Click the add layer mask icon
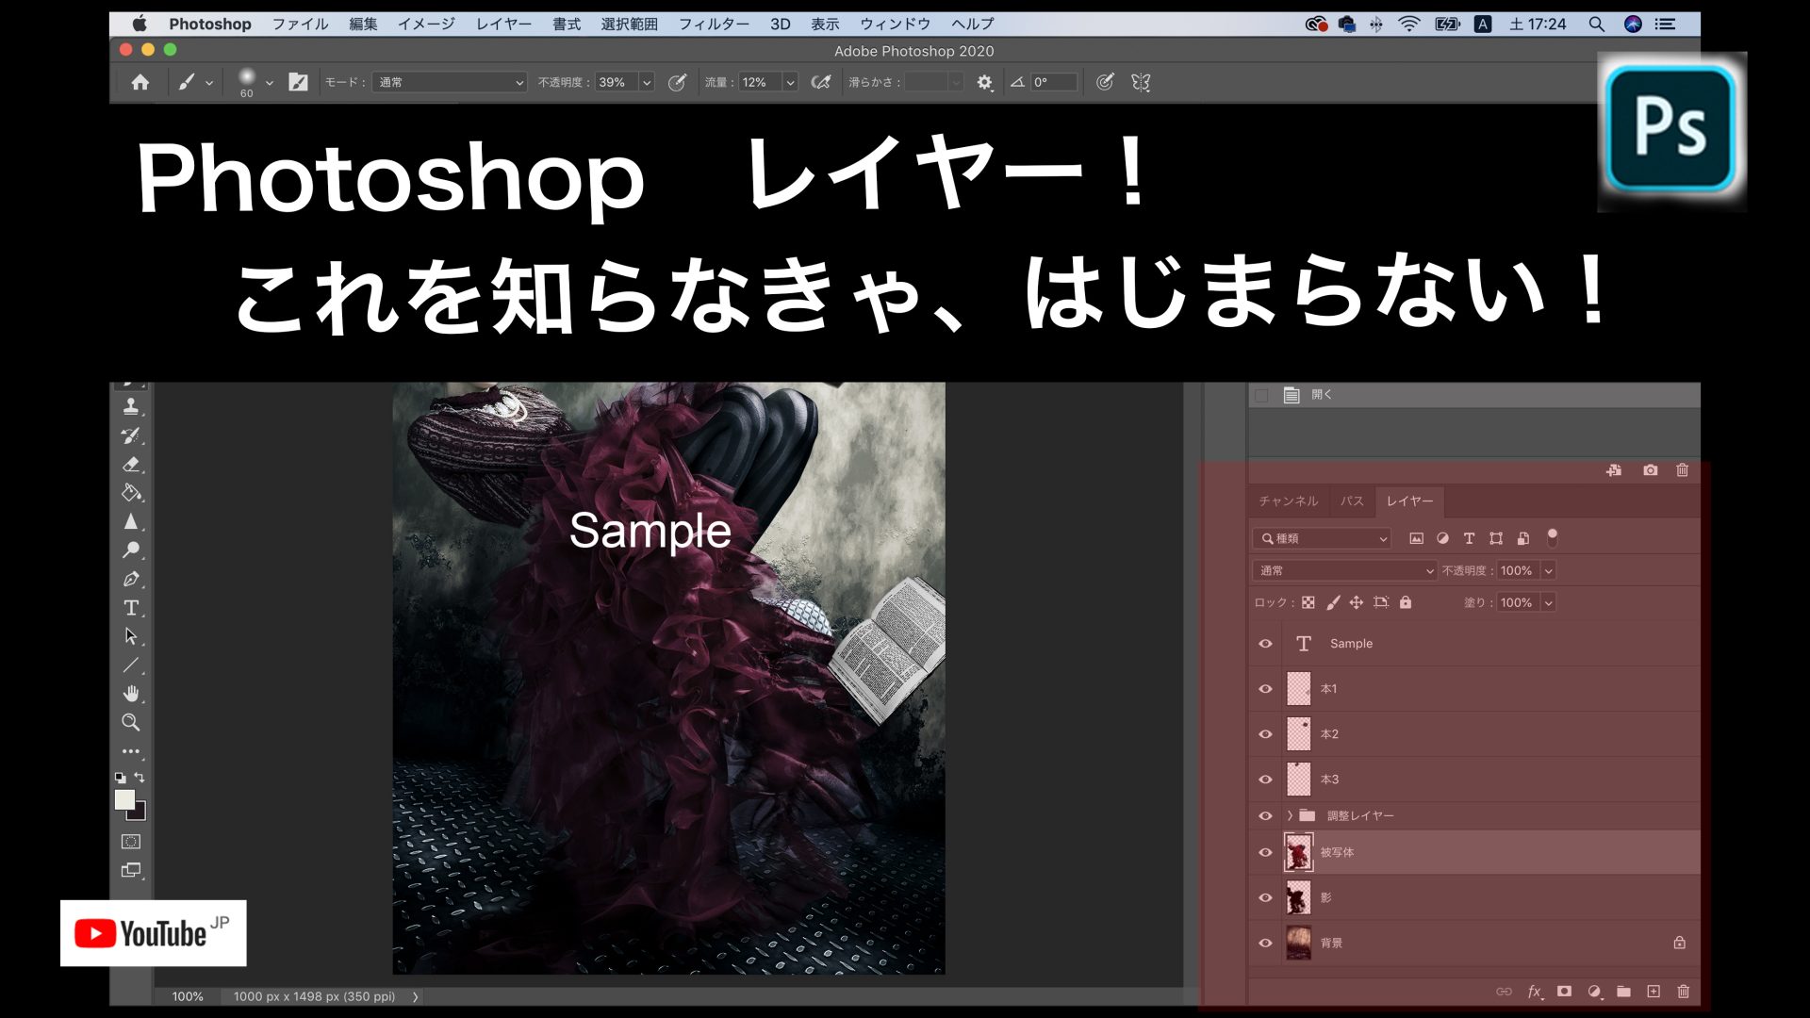The image size is (1810, 1018). click(1564, 991)
